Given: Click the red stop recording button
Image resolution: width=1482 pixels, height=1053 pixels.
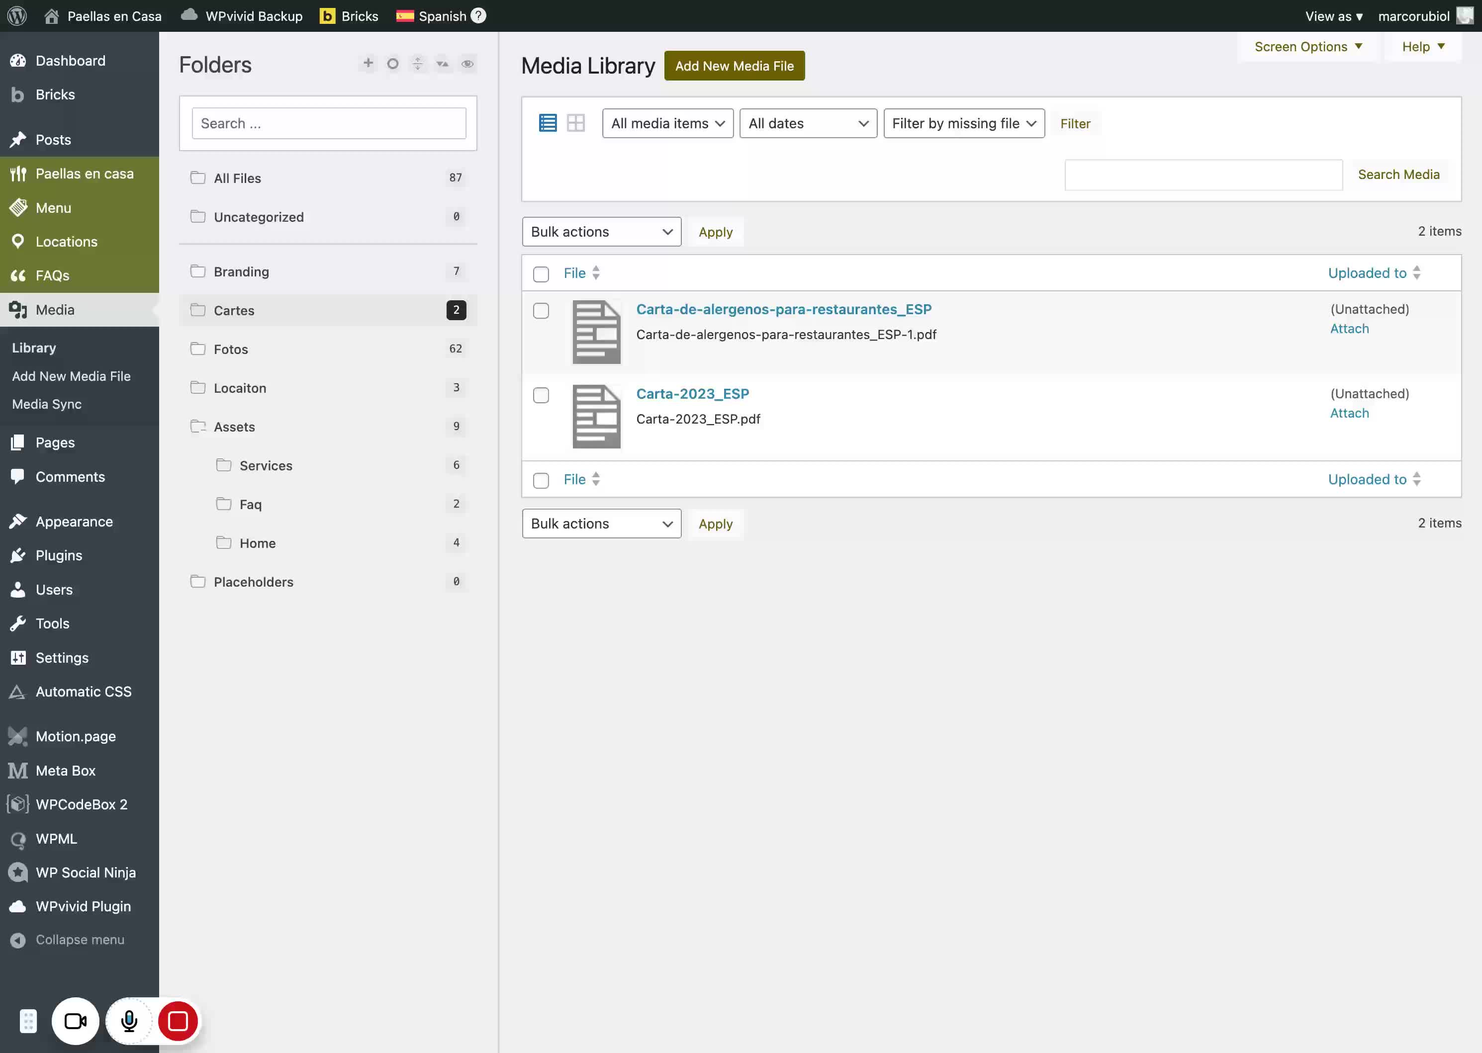Looking at the screenshot, I should pos(178,1021).
